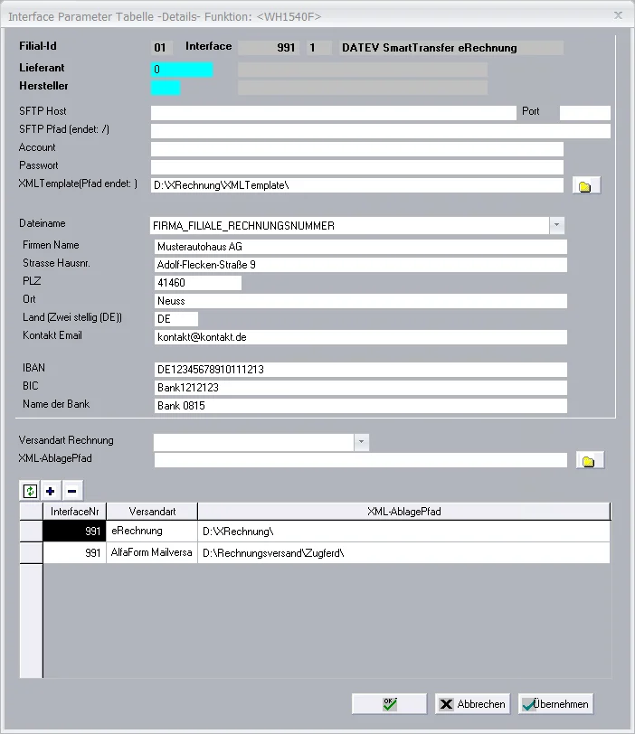Click the IBAN input field
The height and width of the screenshot is (734, 635).
361,370
